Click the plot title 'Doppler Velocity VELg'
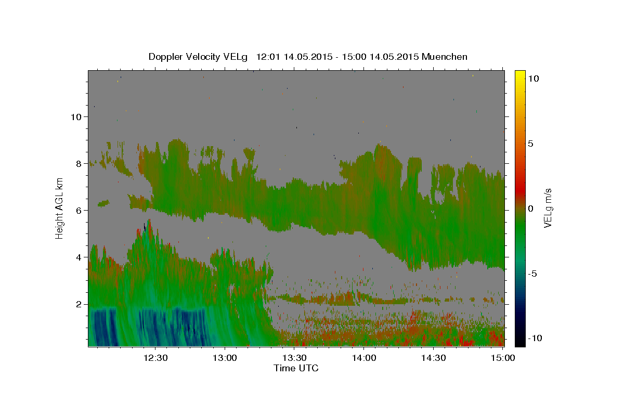The height and width of the screenshot is (416, 624). point(199,57)
